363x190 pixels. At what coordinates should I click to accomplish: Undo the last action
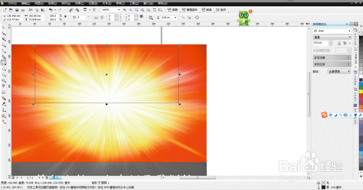coord(51,10)
